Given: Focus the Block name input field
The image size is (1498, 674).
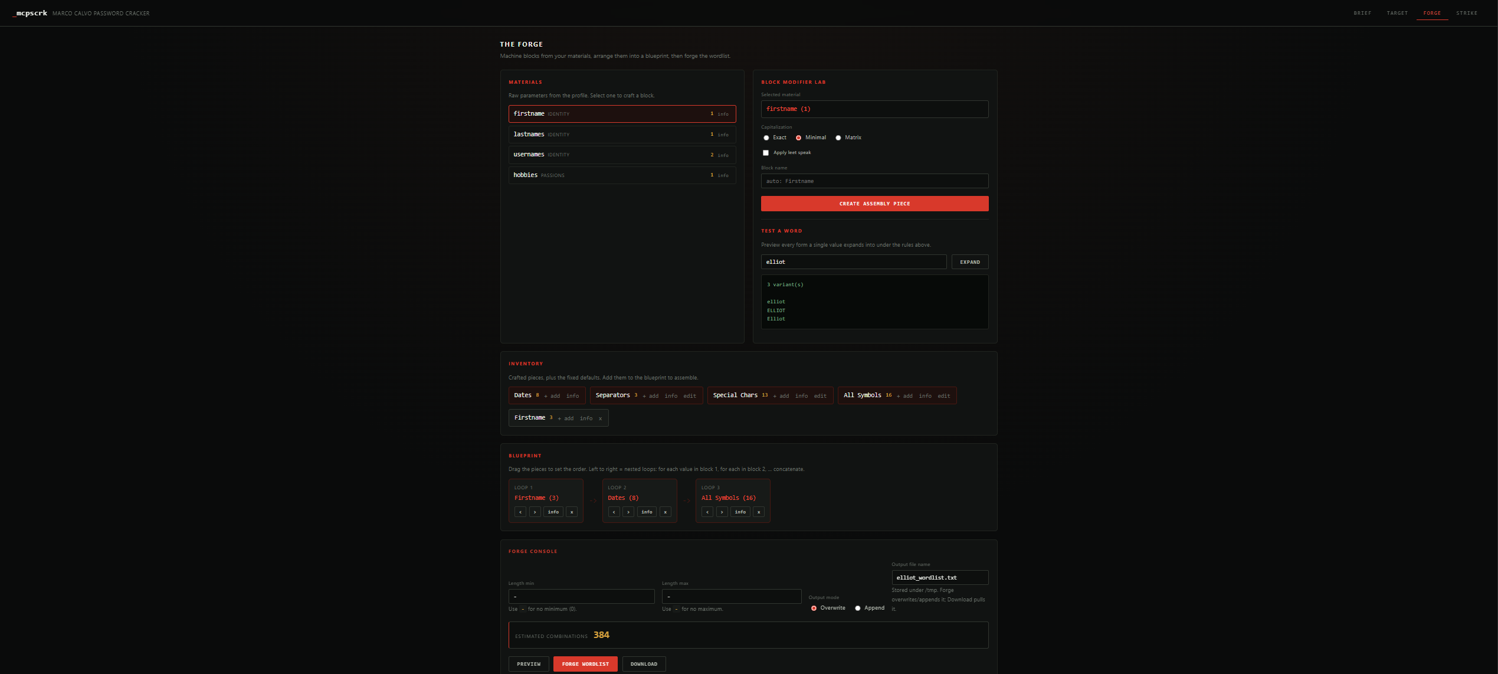Looking at the screenshot, I should [x=874, y=181].
